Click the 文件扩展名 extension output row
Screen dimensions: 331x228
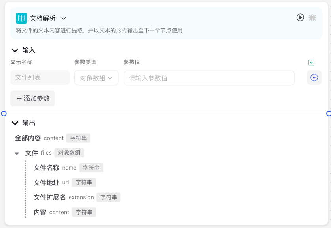[77, 197]
